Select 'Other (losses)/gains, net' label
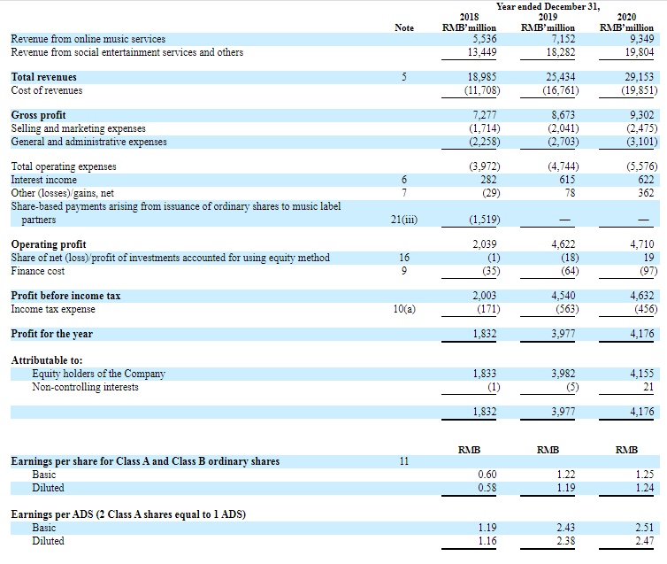 (63, 193)
